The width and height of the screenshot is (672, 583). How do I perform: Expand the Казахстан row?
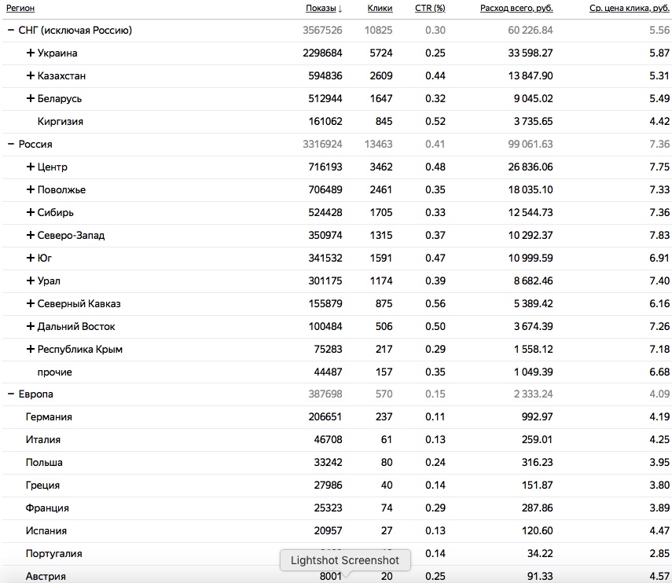[x=31, y=75]
